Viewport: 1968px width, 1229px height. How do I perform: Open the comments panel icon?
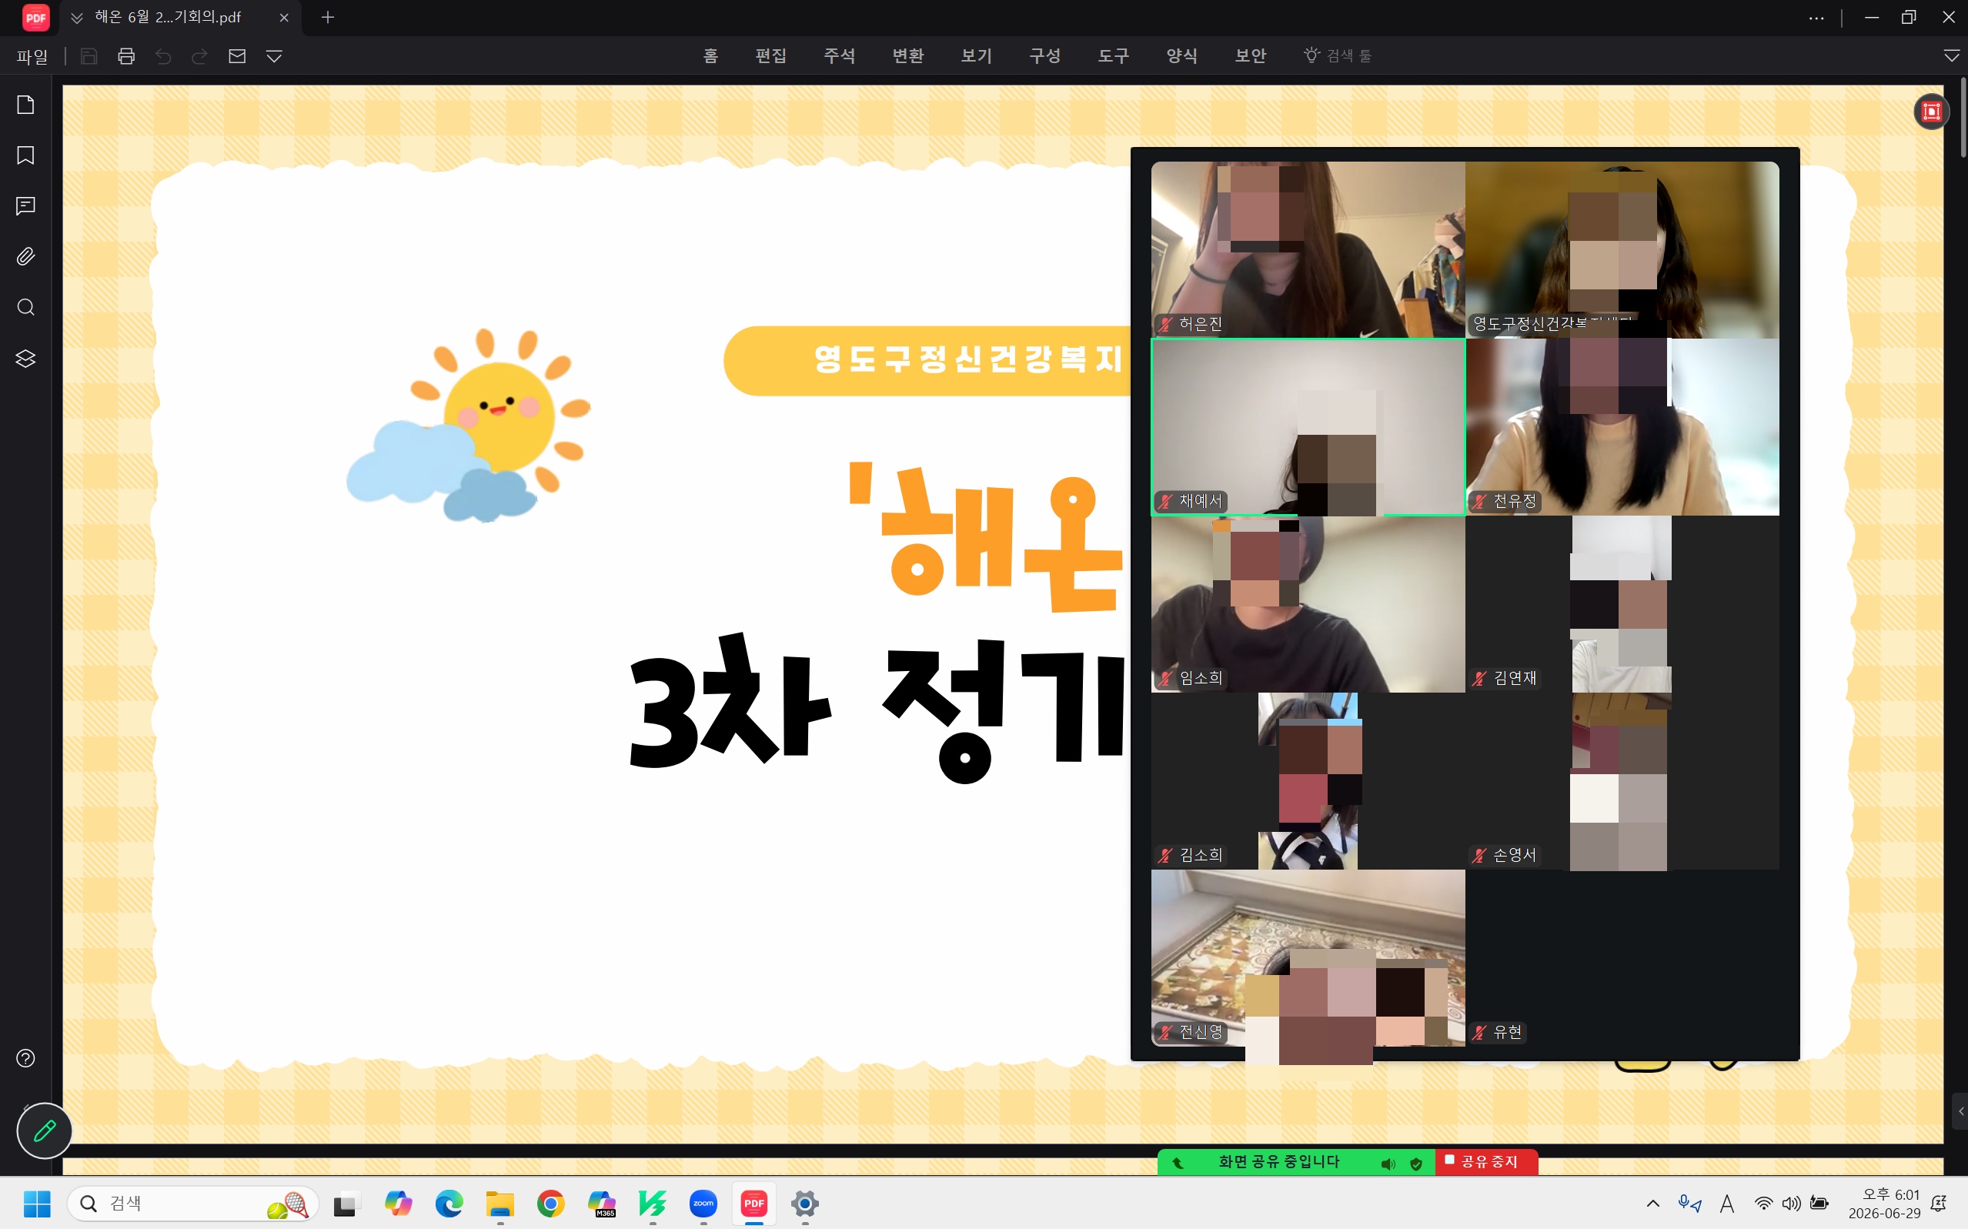tap(25, 206)
